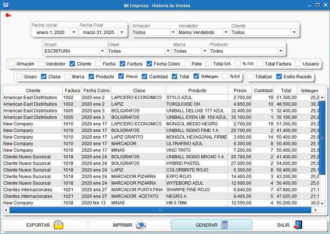This screenshot has height=234, width=330.
Task: Enable the Fecha column checkbox
Action: (x=98, y=64)
